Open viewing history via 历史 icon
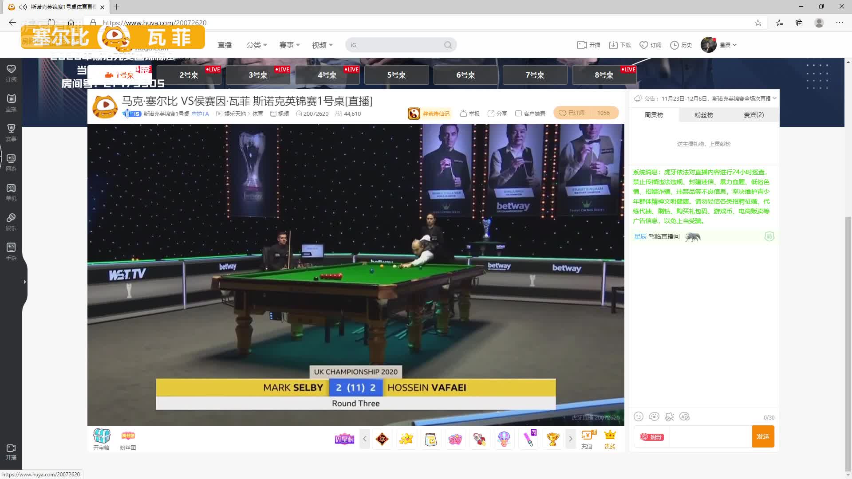The image size is (852, 479). [x=681, y=45]
